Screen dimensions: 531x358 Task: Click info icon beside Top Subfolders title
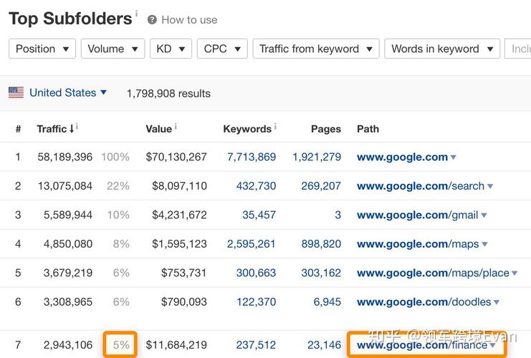pos(137,14)
